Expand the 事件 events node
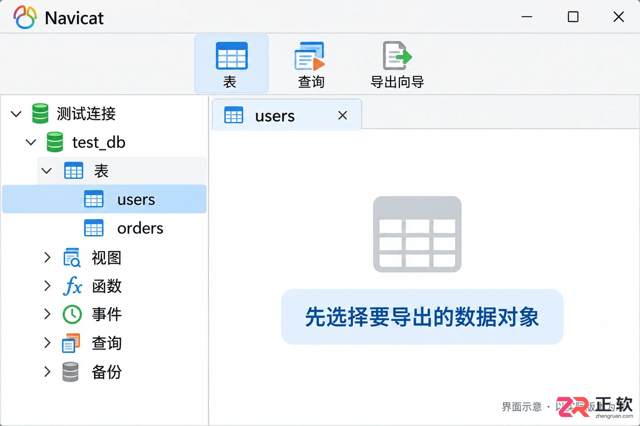Image resolution: width=640 pixels, height=426 pixels. pos(48,314)
